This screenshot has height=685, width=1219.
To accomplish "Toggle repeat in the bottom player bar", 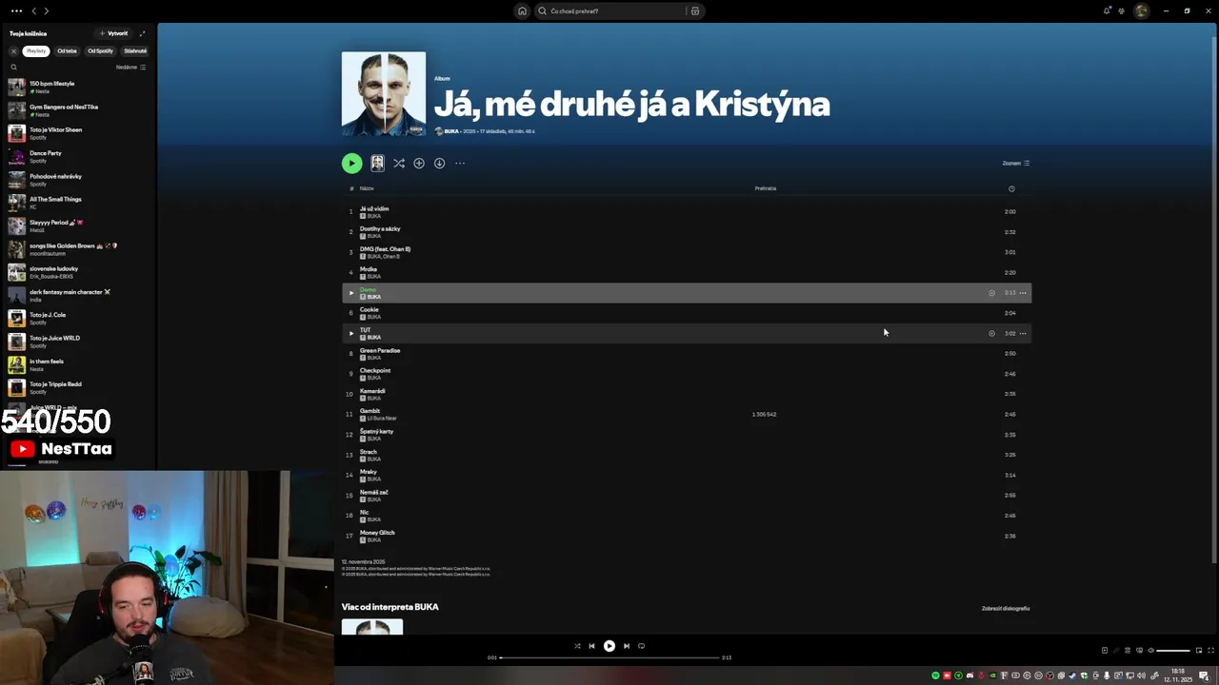I will [641, 646].
